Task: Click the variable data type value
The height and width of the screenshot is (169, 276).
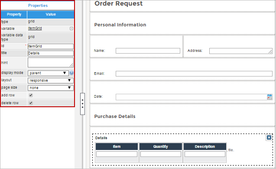Action: coord(31,37)
